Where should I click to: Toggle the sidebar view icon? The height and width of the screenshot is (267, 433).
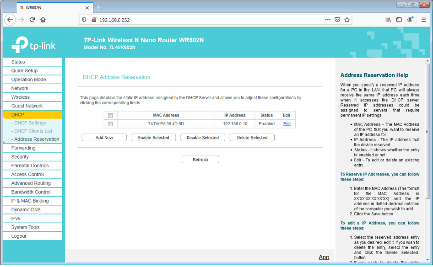399,20
